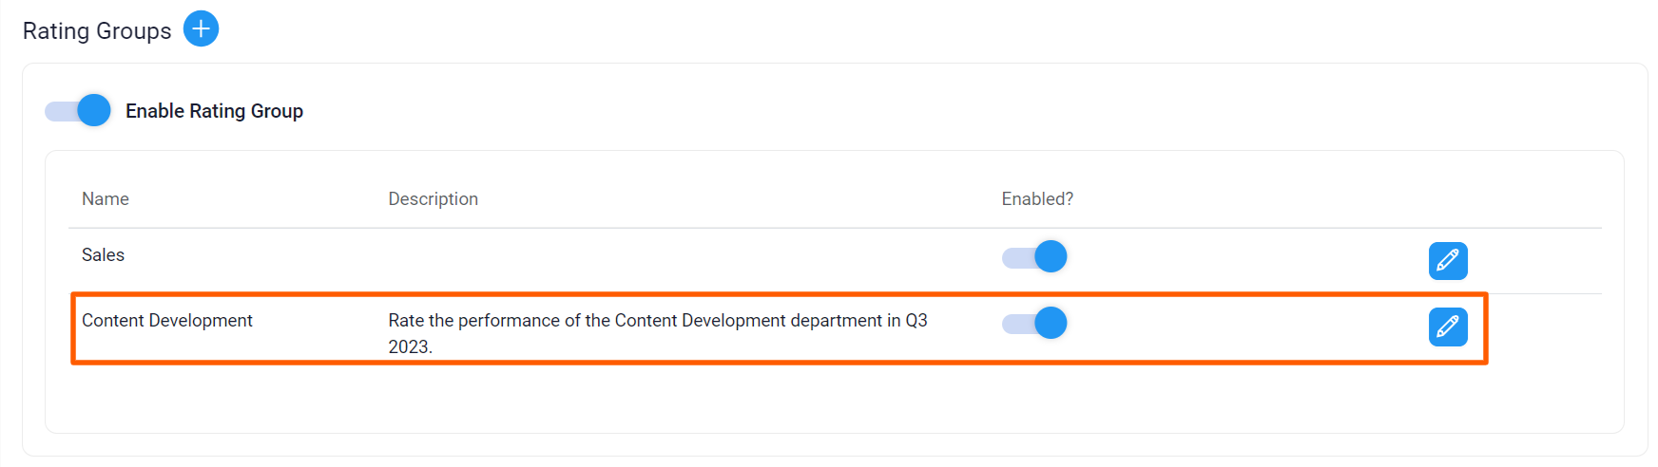Screen dimensions: 1658x467
Task: Edit the Sales rating group via pencil icon
Action: coord(1447,261)
